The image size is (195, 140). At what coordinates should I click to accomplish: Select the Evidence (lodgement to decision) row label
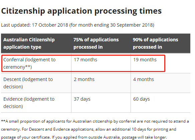click(29, 103)
